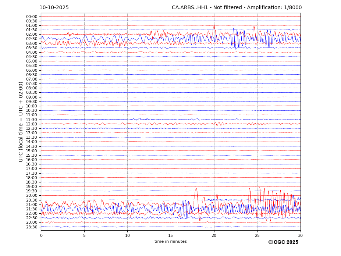Select the 00:00 time row label
341x256 pixels.
point(32,17)
